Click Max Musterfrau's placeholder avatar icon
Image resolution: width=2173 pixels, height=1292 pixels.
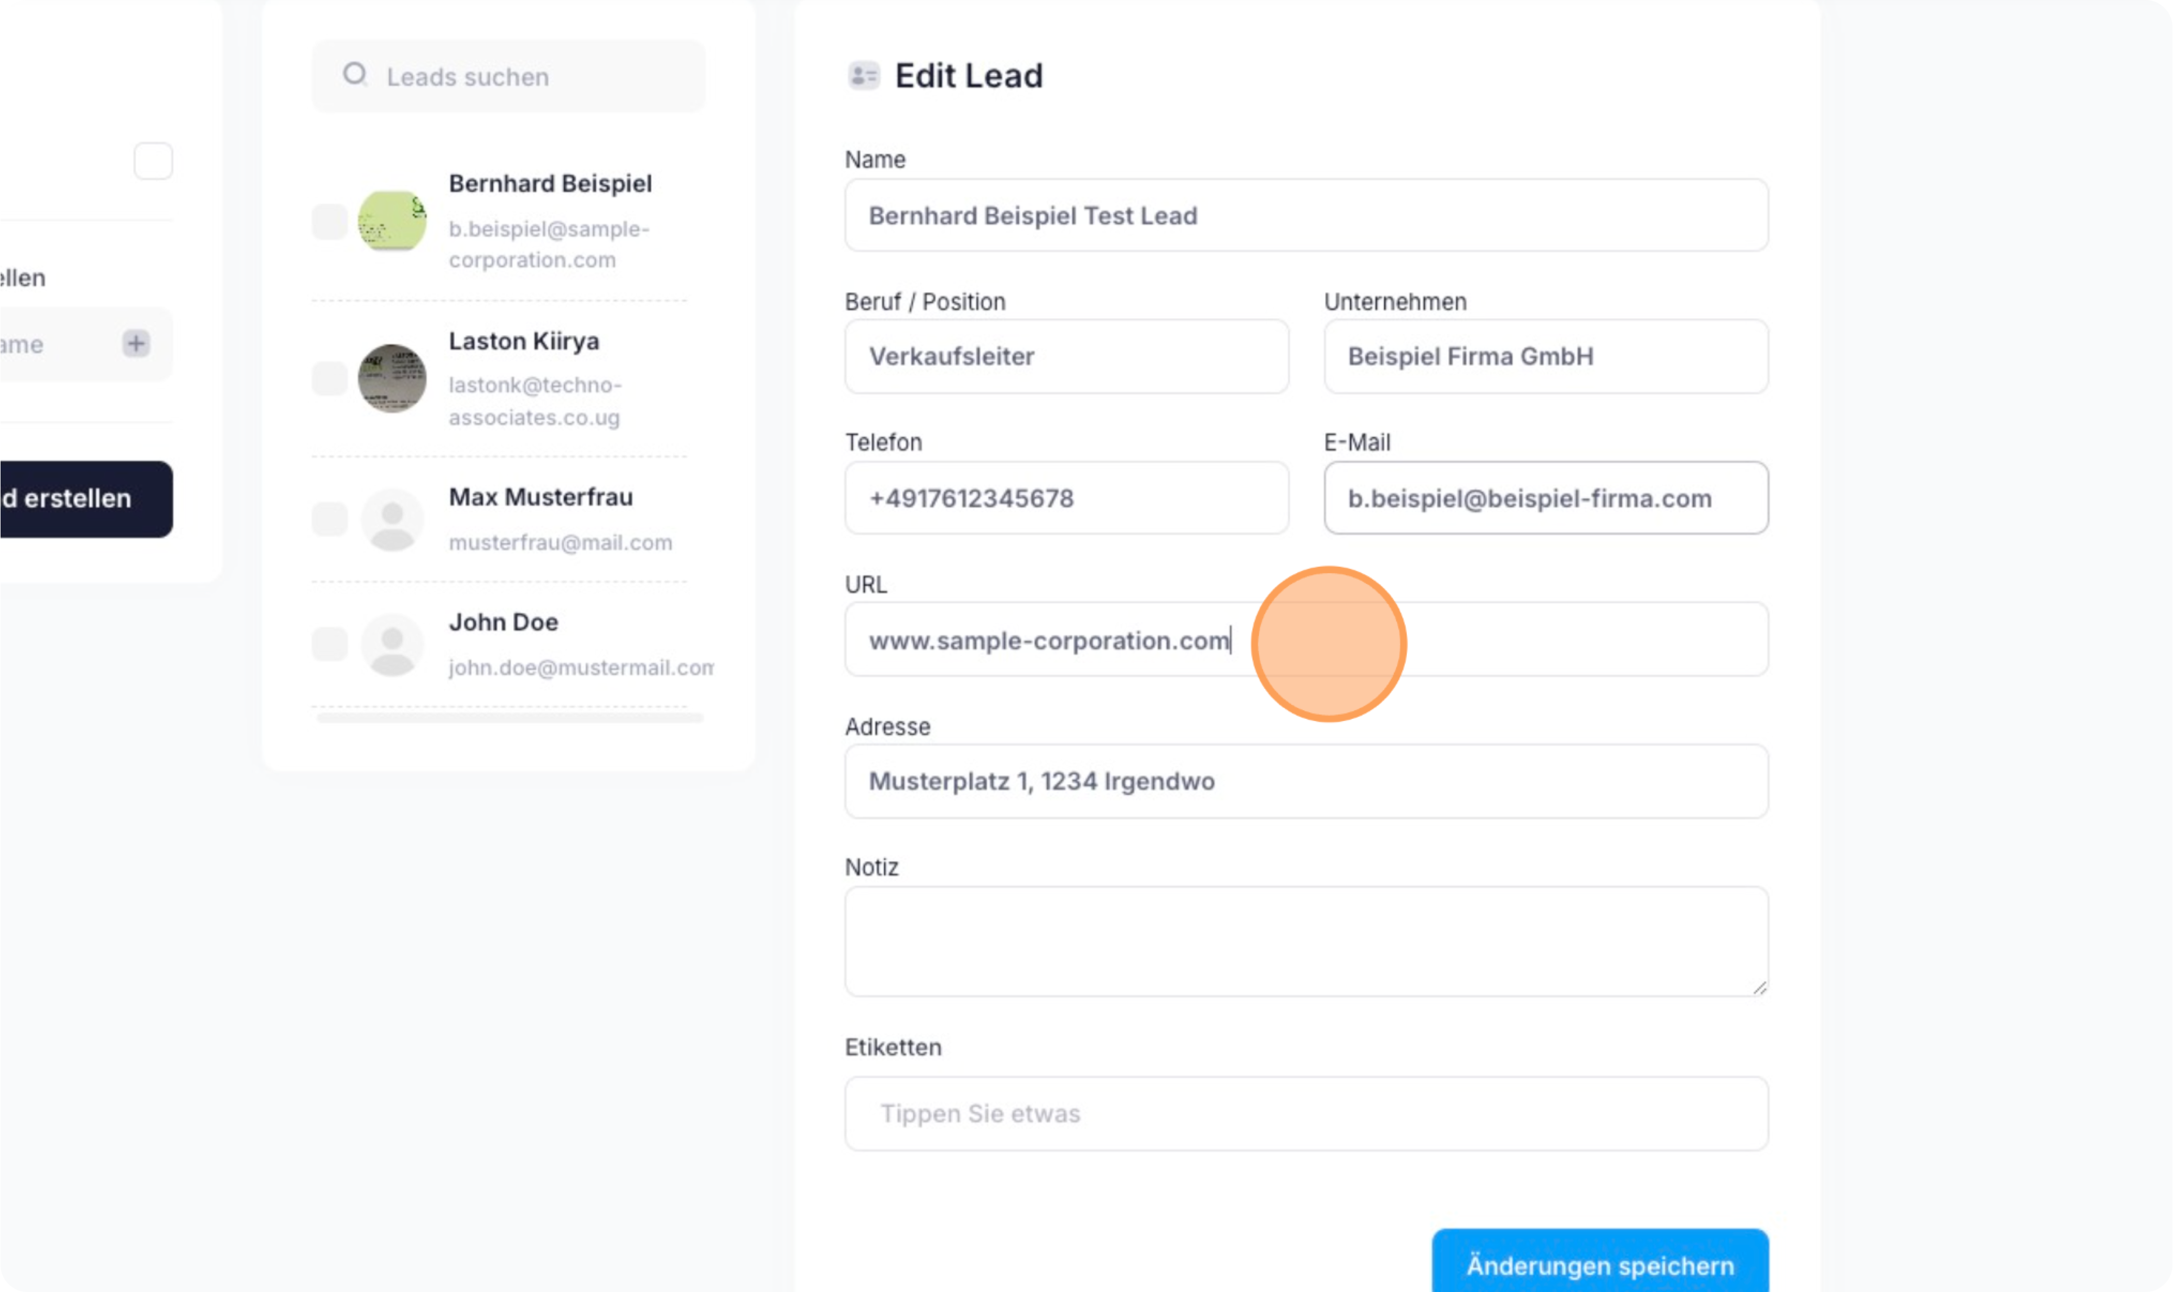point(392,520)
